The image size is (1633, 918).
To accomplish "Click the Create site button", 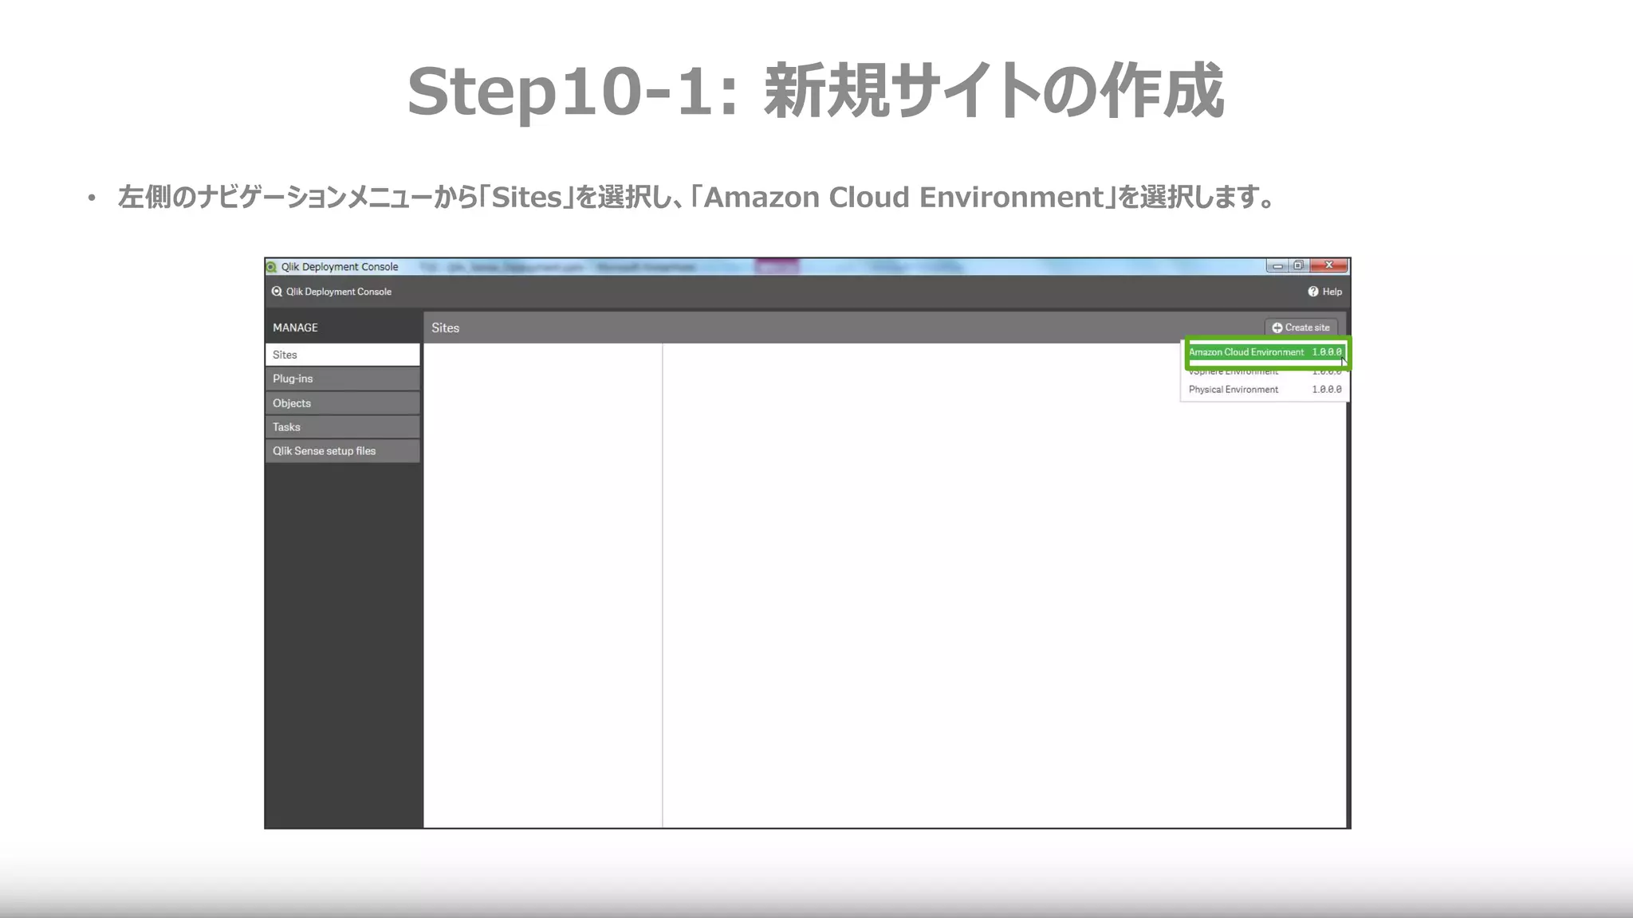I will (1300, 328).
